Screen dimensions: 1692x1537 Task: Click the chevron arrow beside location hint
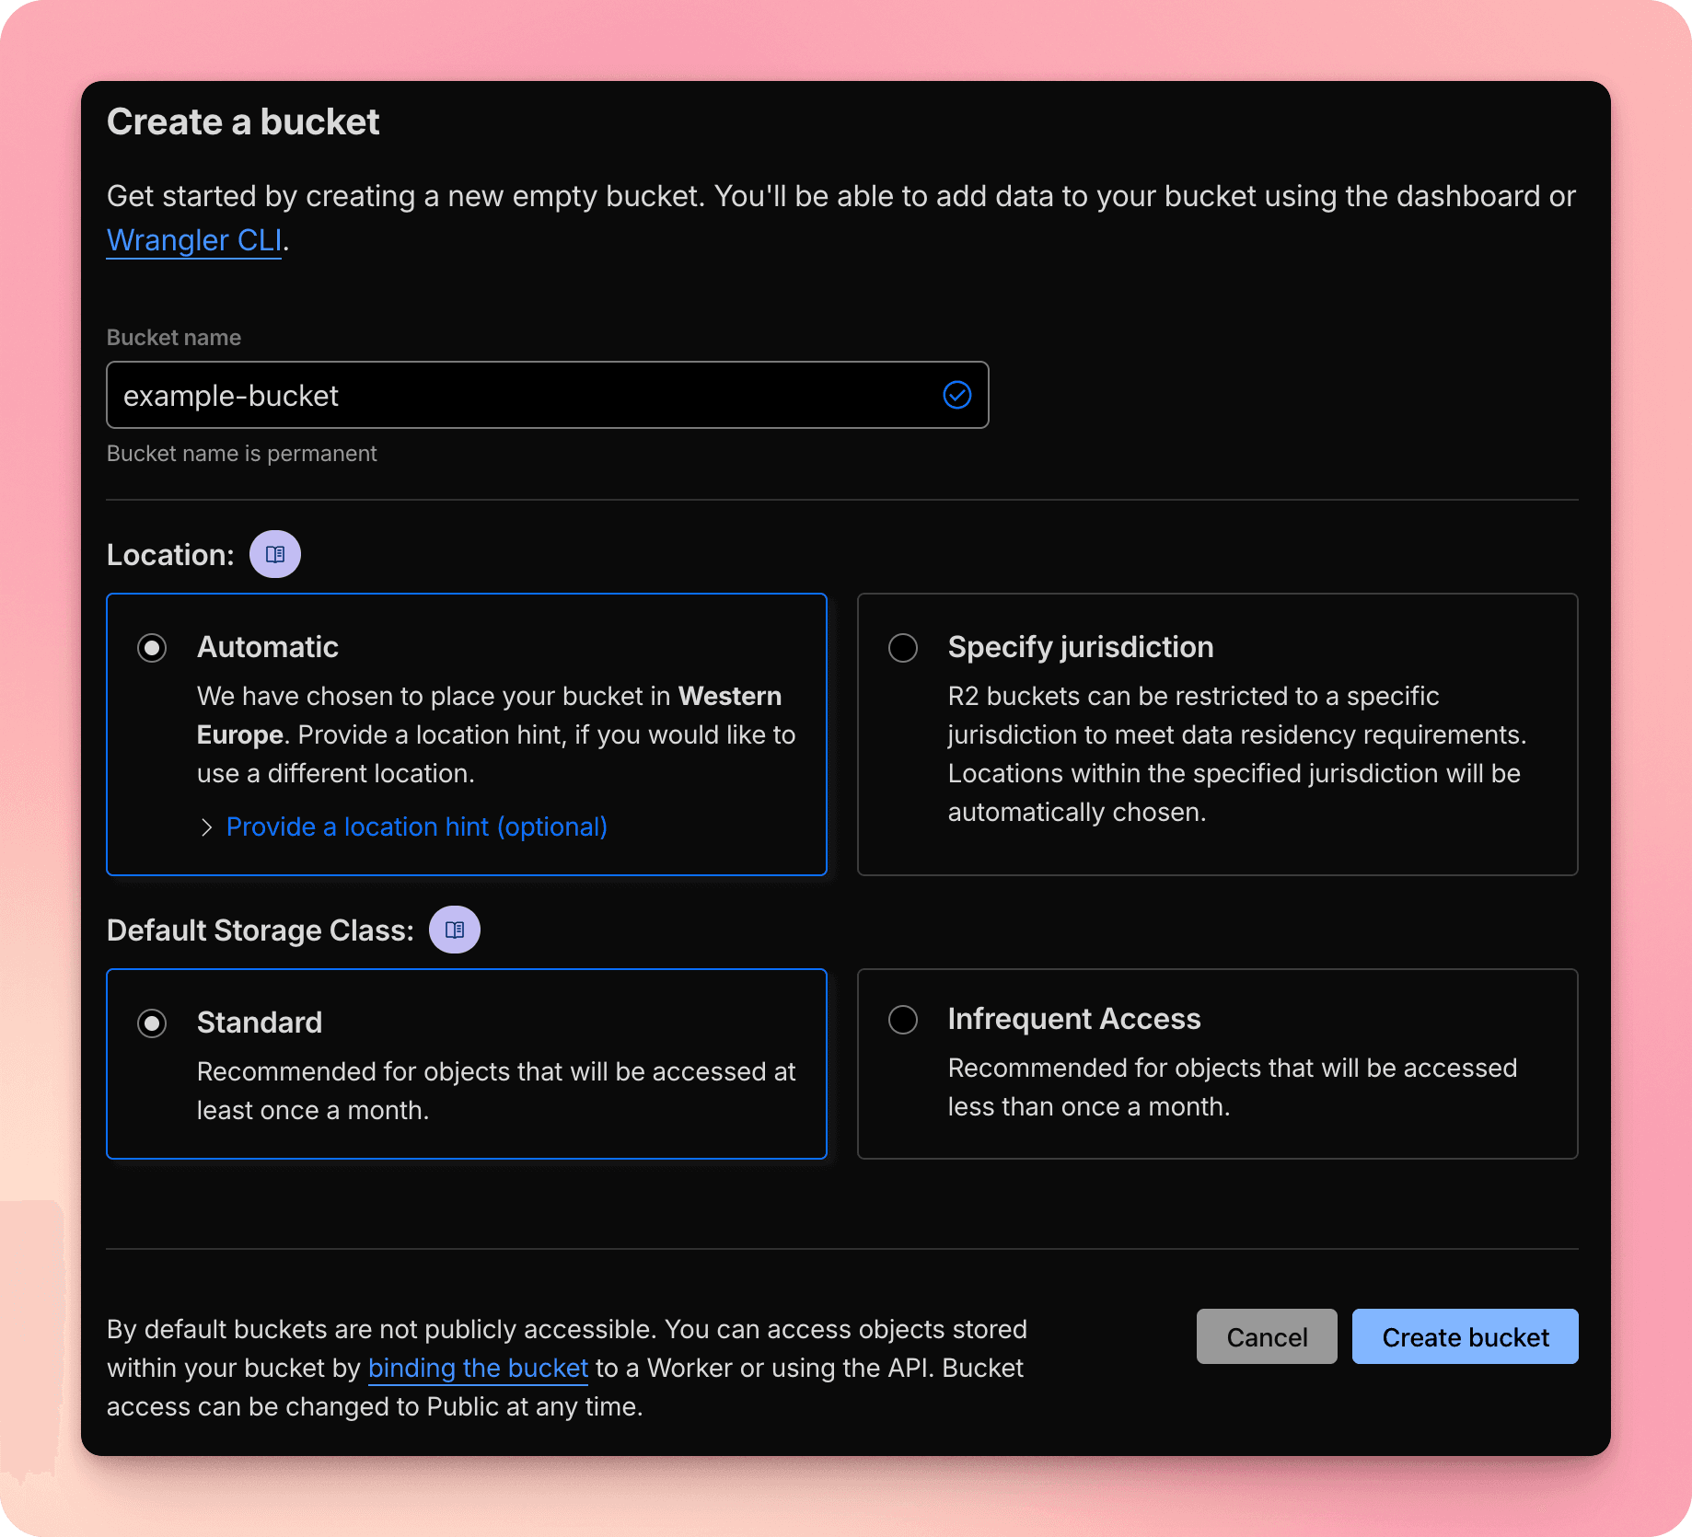pos(206,827)
